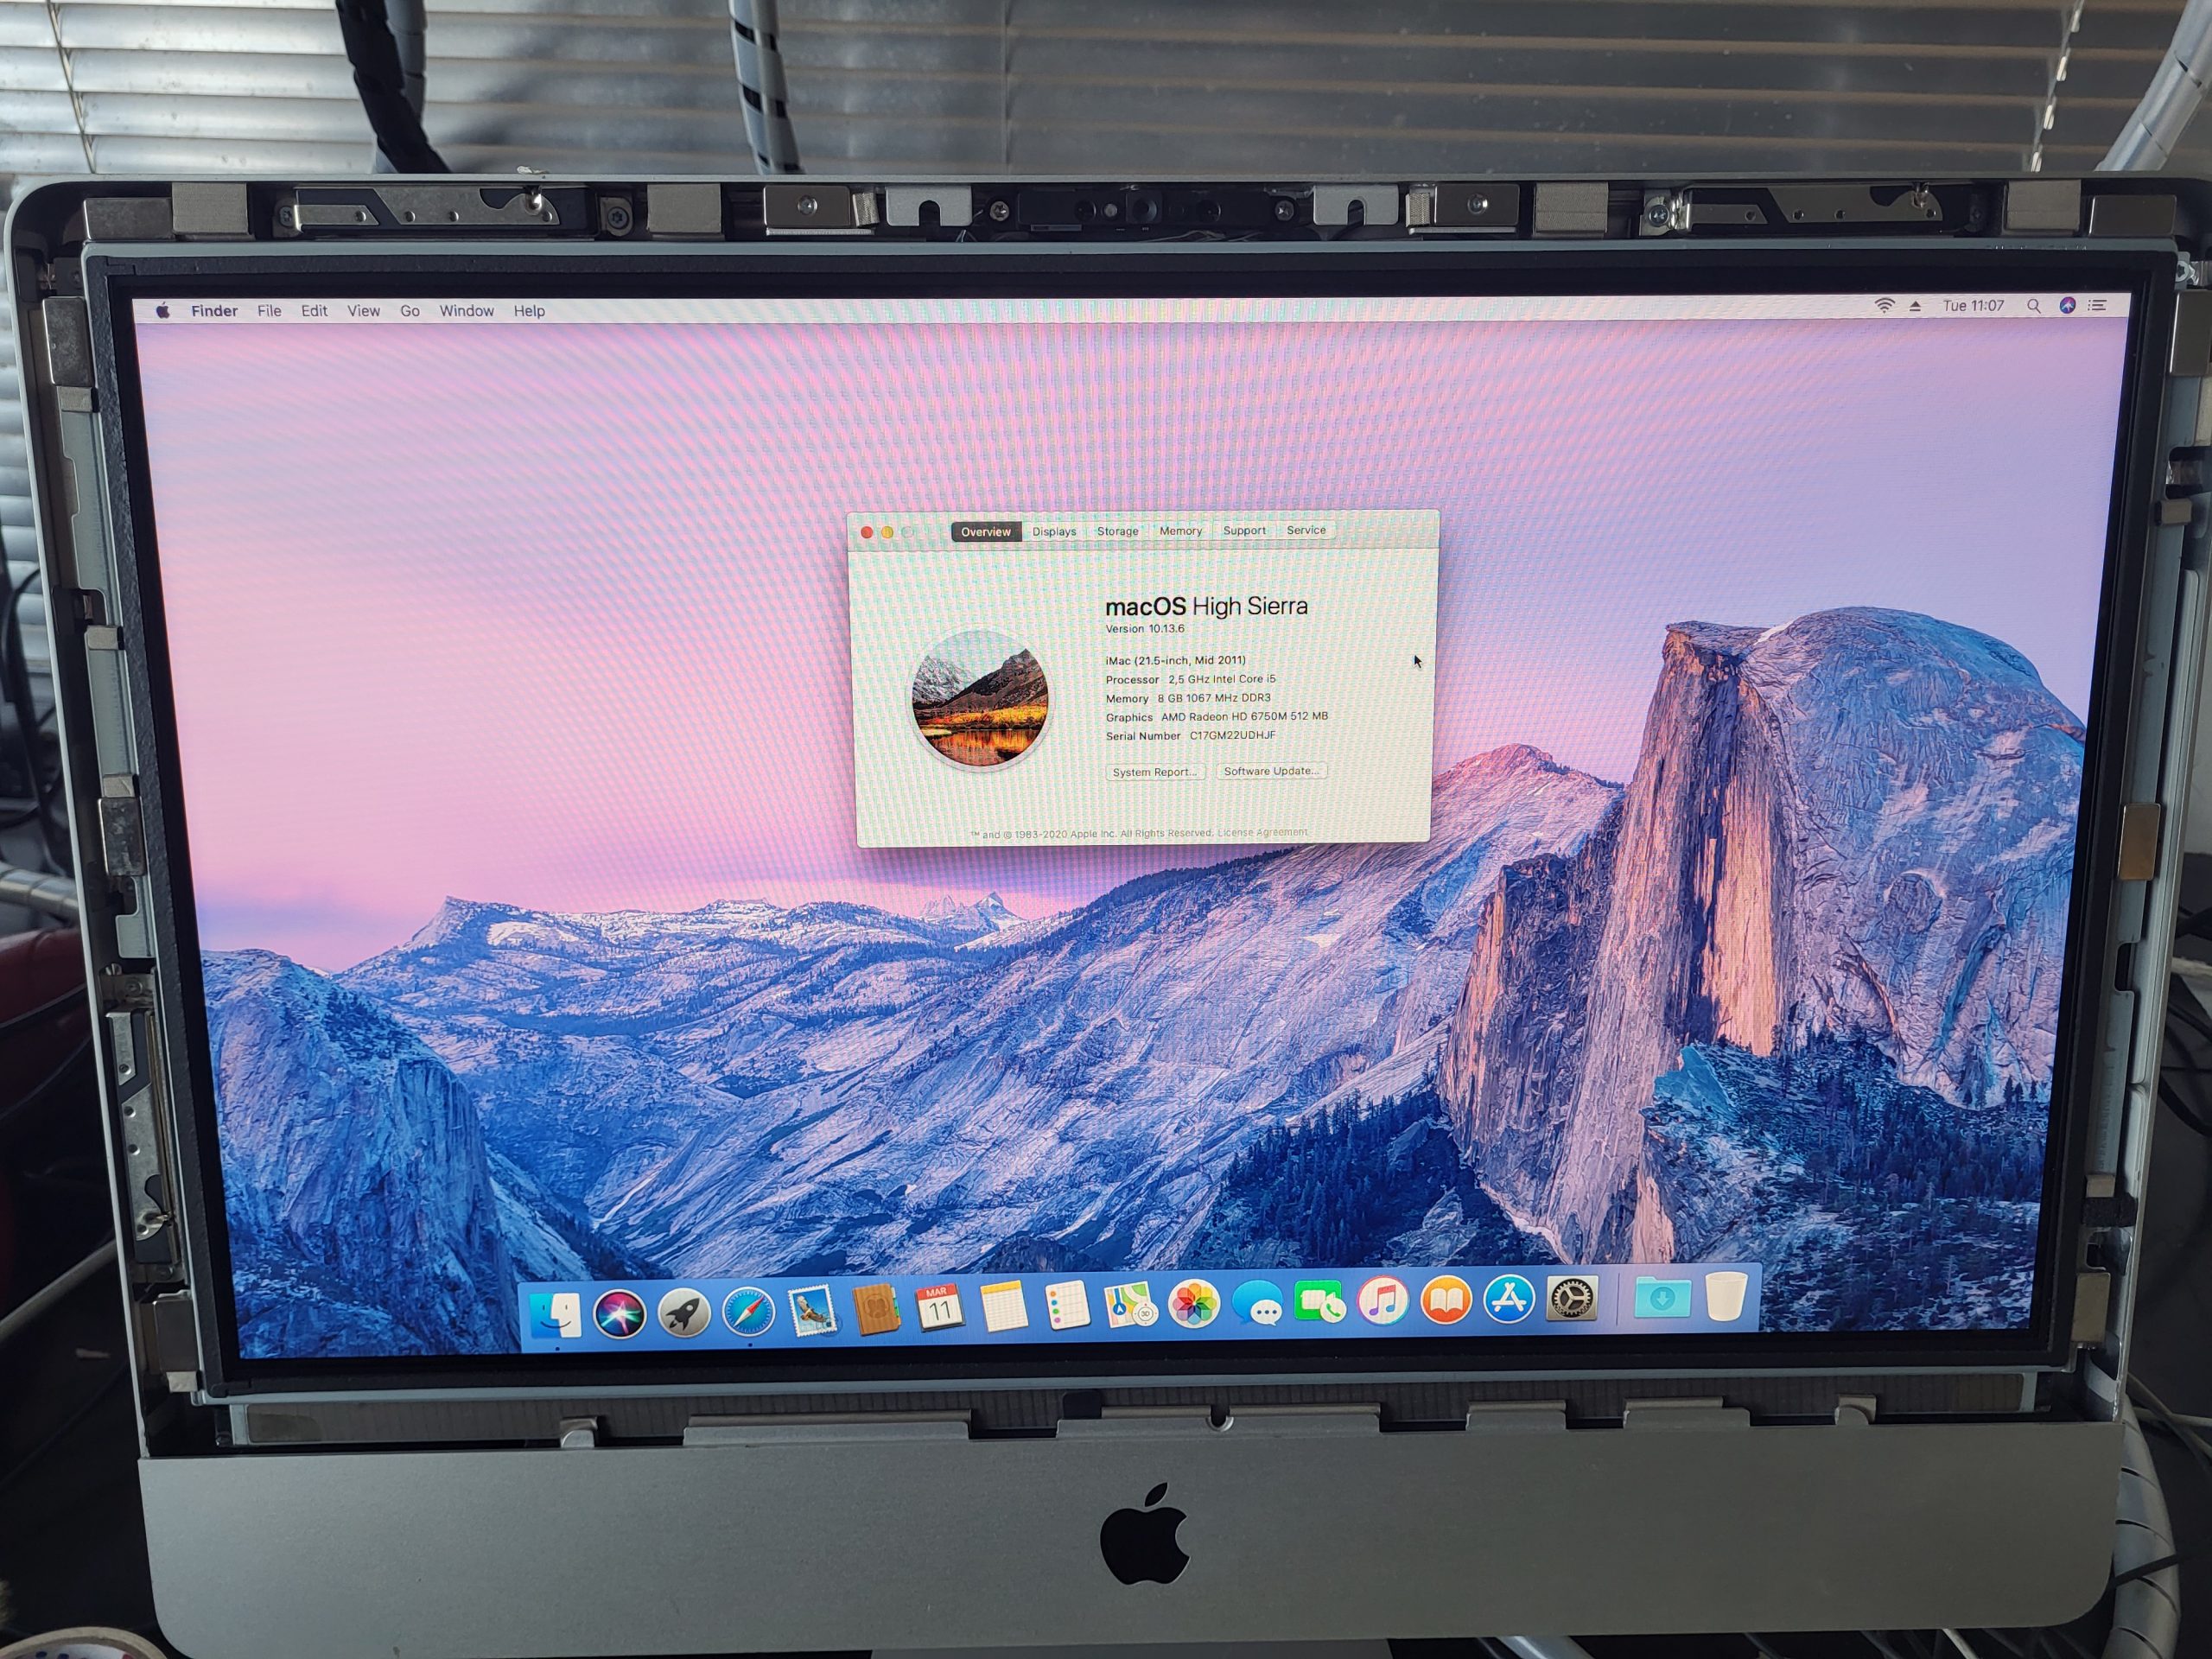Screen dimensions: 2212x1659
Task: Minimize the About This Mac window
Action: coord(887,533)
